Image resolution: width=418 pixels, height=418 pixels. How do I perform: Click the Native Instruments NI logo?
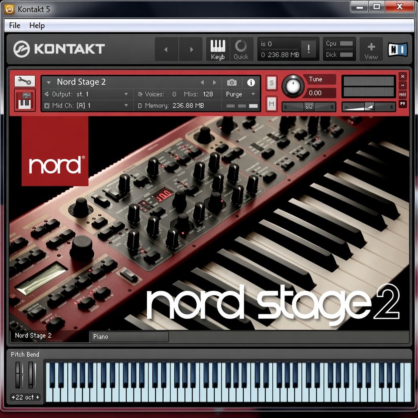pos(398,49)
